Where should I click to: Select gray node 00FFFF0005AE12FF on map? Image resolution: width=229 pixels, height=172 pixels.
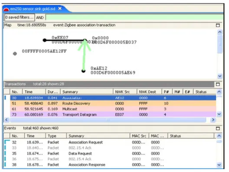15,54
